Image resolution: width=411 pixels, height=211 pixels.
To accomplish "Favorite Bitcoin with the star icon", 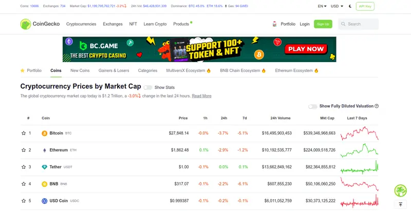I will pyautogui.click(x=24, y=133).
